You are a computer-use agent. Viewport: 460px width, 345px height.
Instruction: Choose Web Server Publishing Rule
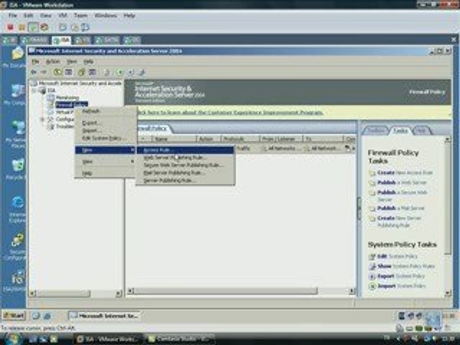pos(185,158)
